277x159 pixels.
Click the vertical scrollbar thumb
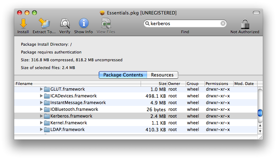[x=260, y=113]
